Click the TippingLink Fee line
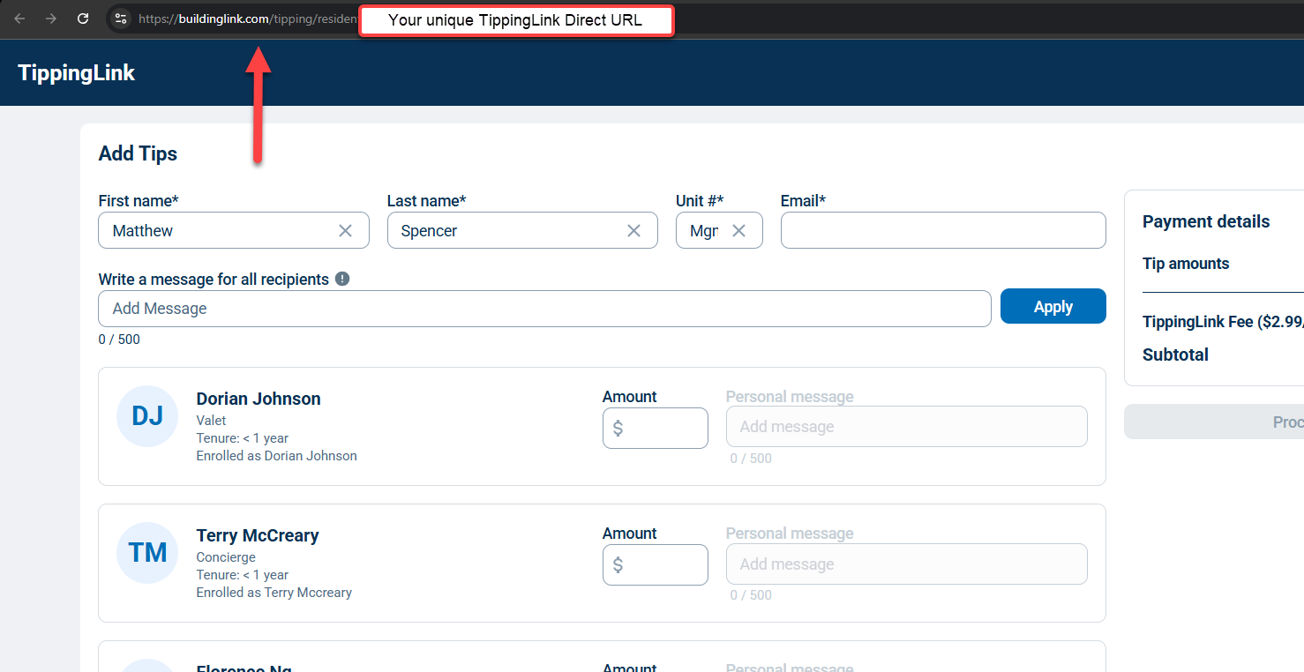Viewport: 1304px width, 672px height. pyautogui.click(x=1223, y=322)
